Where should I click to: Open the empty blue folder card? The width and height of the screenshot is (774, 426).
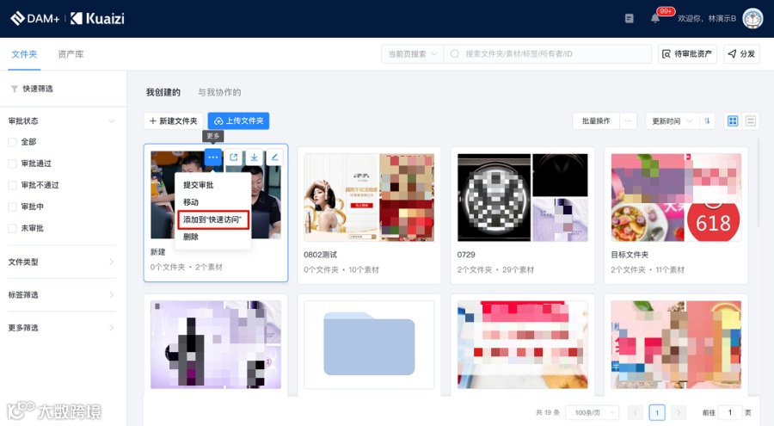(x=369, y=344)
